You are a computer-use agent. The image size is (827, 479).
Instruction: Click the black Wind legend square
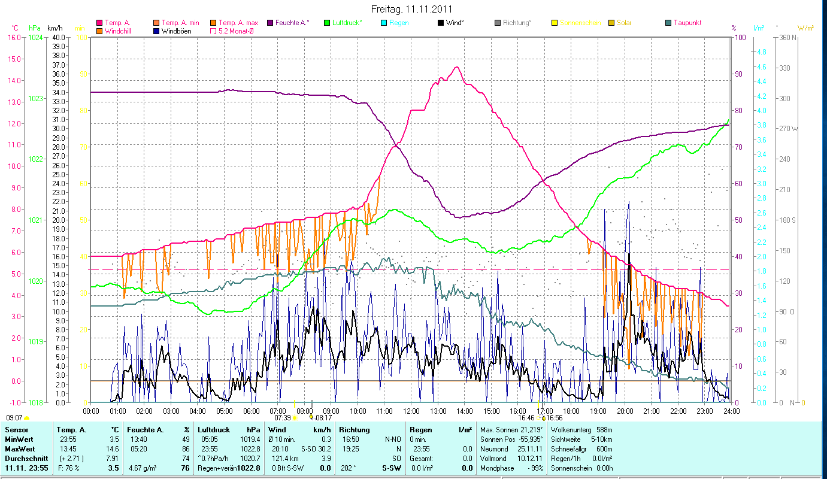[441, 23]
